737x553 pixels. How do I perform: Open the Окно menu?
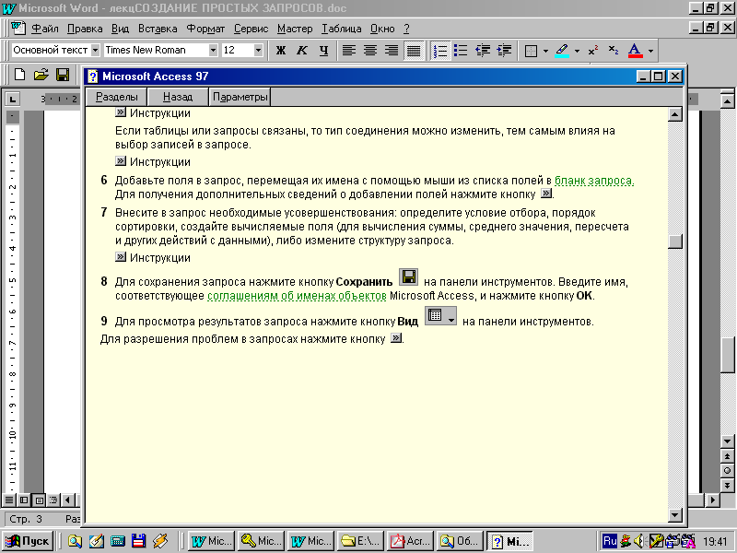pyautogui.click(x=382, y=29)
